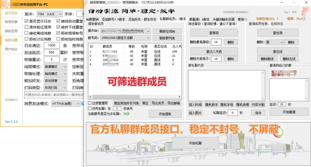The height and width of the screenshot is (167, 311).
Task: Click the 私聊延迟 seconds input field
Action: pos(232,113)
